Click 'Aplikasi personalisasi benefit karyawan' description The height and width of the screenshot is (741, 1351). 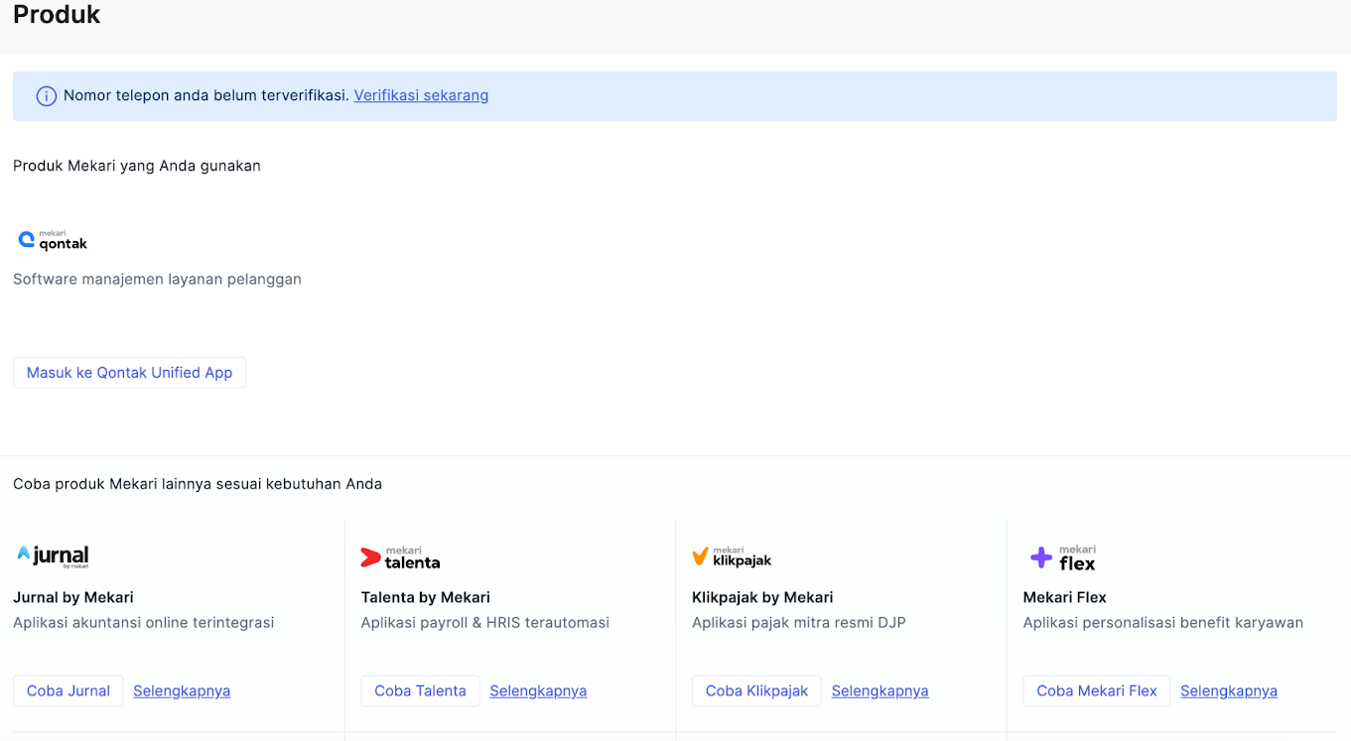1163,623
